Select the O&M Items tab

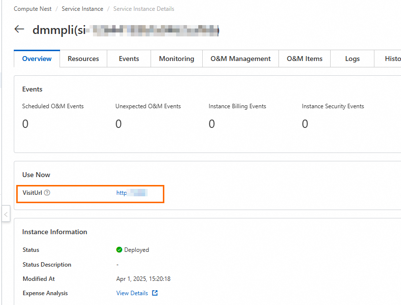tap(305, 59)
